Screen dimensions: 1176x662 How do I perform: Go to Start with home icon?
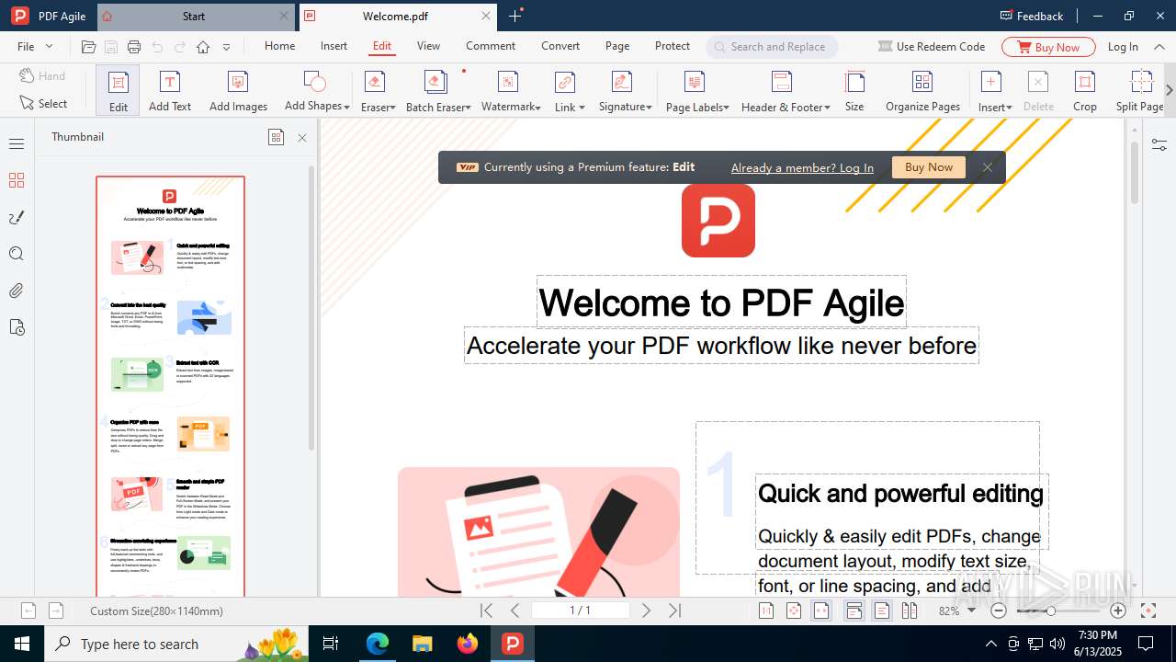pyautogui.click(x=203, y=47)
